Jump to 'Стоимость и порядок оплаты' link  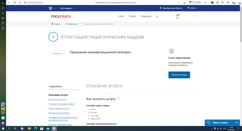click(61, 104)
